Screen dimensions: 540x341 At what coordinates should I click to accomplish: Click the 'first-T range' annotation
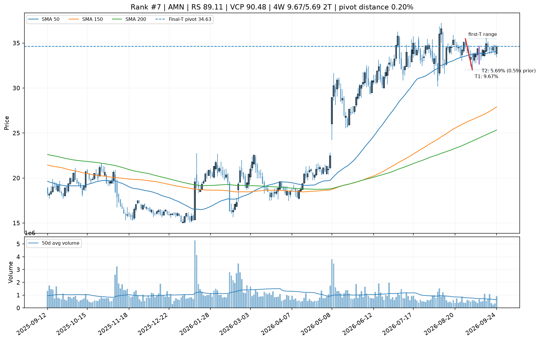tap(482, 34)
